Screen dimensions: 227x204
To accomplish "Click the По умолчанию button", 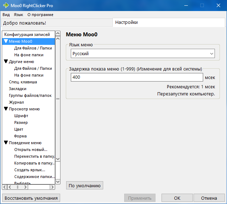I will 84,185.
